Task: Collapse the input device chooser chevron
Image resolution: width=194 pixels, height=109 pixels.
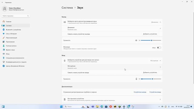Action: (x=160, y=61)
